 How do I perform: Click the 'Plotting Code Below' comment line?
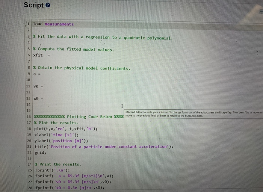coord(79,116)
